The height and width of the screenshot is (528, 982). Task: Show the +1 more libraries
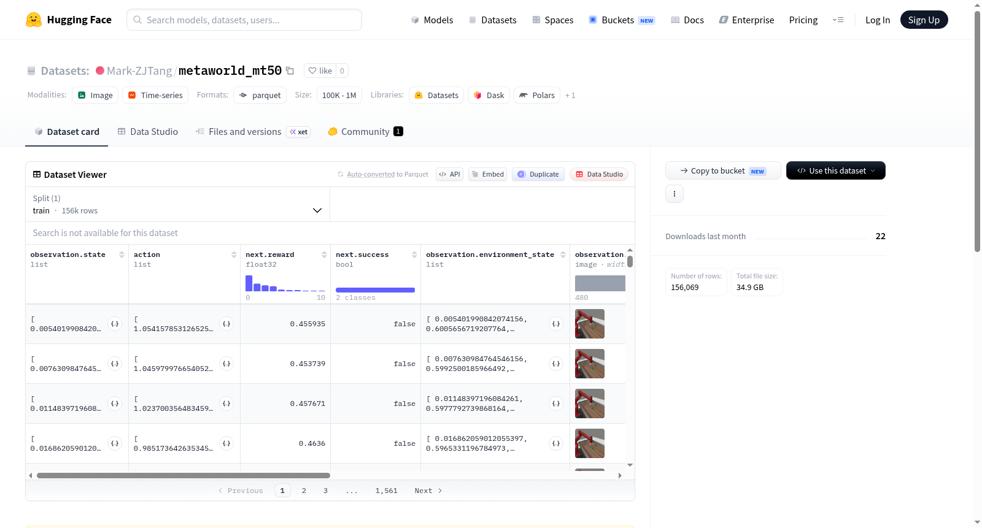click(570, 95)
